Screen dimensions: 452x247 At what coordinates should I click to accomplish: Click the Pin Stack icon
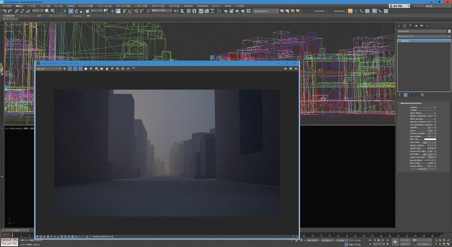pos(400,95)
